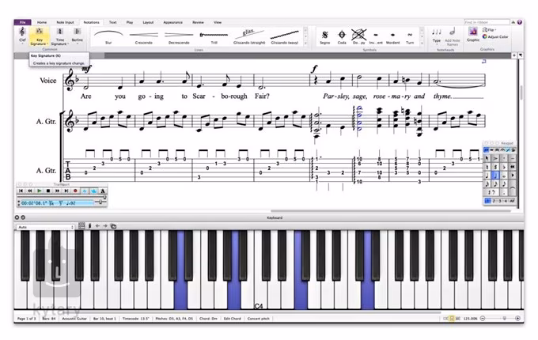This screenshot has height=340, width=538.
Task: Open the Key Signature gallery
Action: 40,34
